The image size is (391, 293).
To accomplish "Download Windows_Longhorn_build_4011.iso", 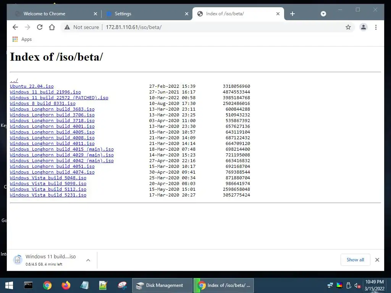I will click(52, 143).
